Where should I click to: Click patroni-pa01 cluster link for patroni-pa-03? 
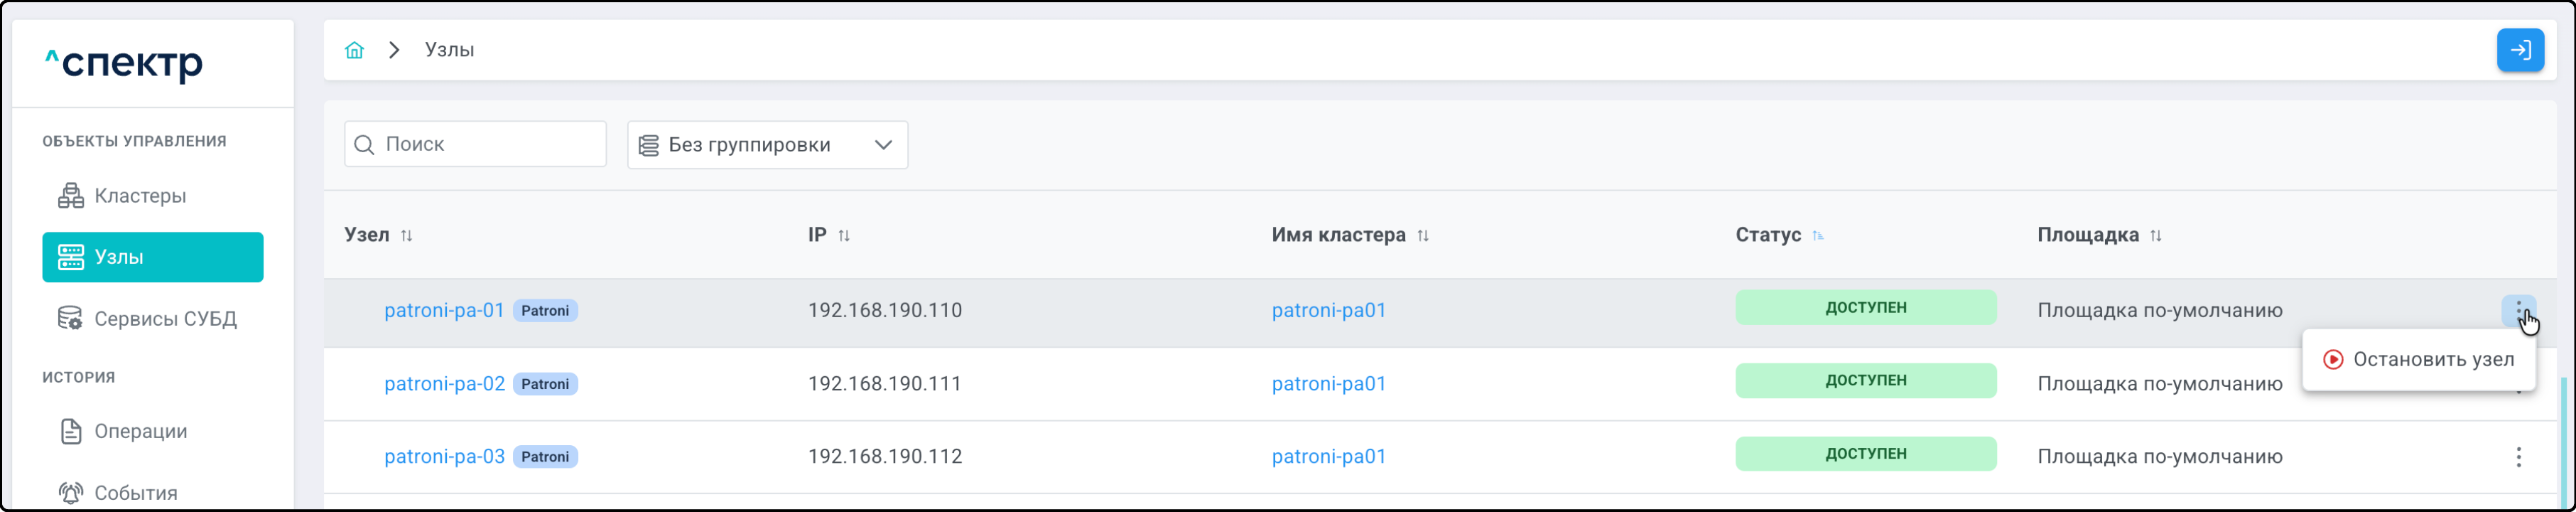[x=1329, y=457]
